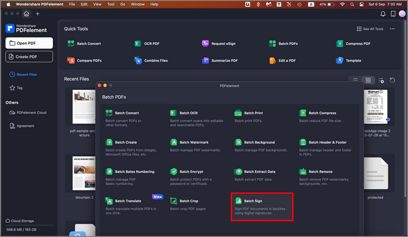Open the Edit menu
Viewport: 408px width, 237px height.
point(84,4)
